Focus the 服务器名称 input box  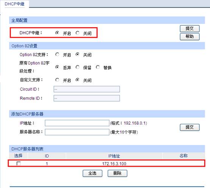coord(77,132)
